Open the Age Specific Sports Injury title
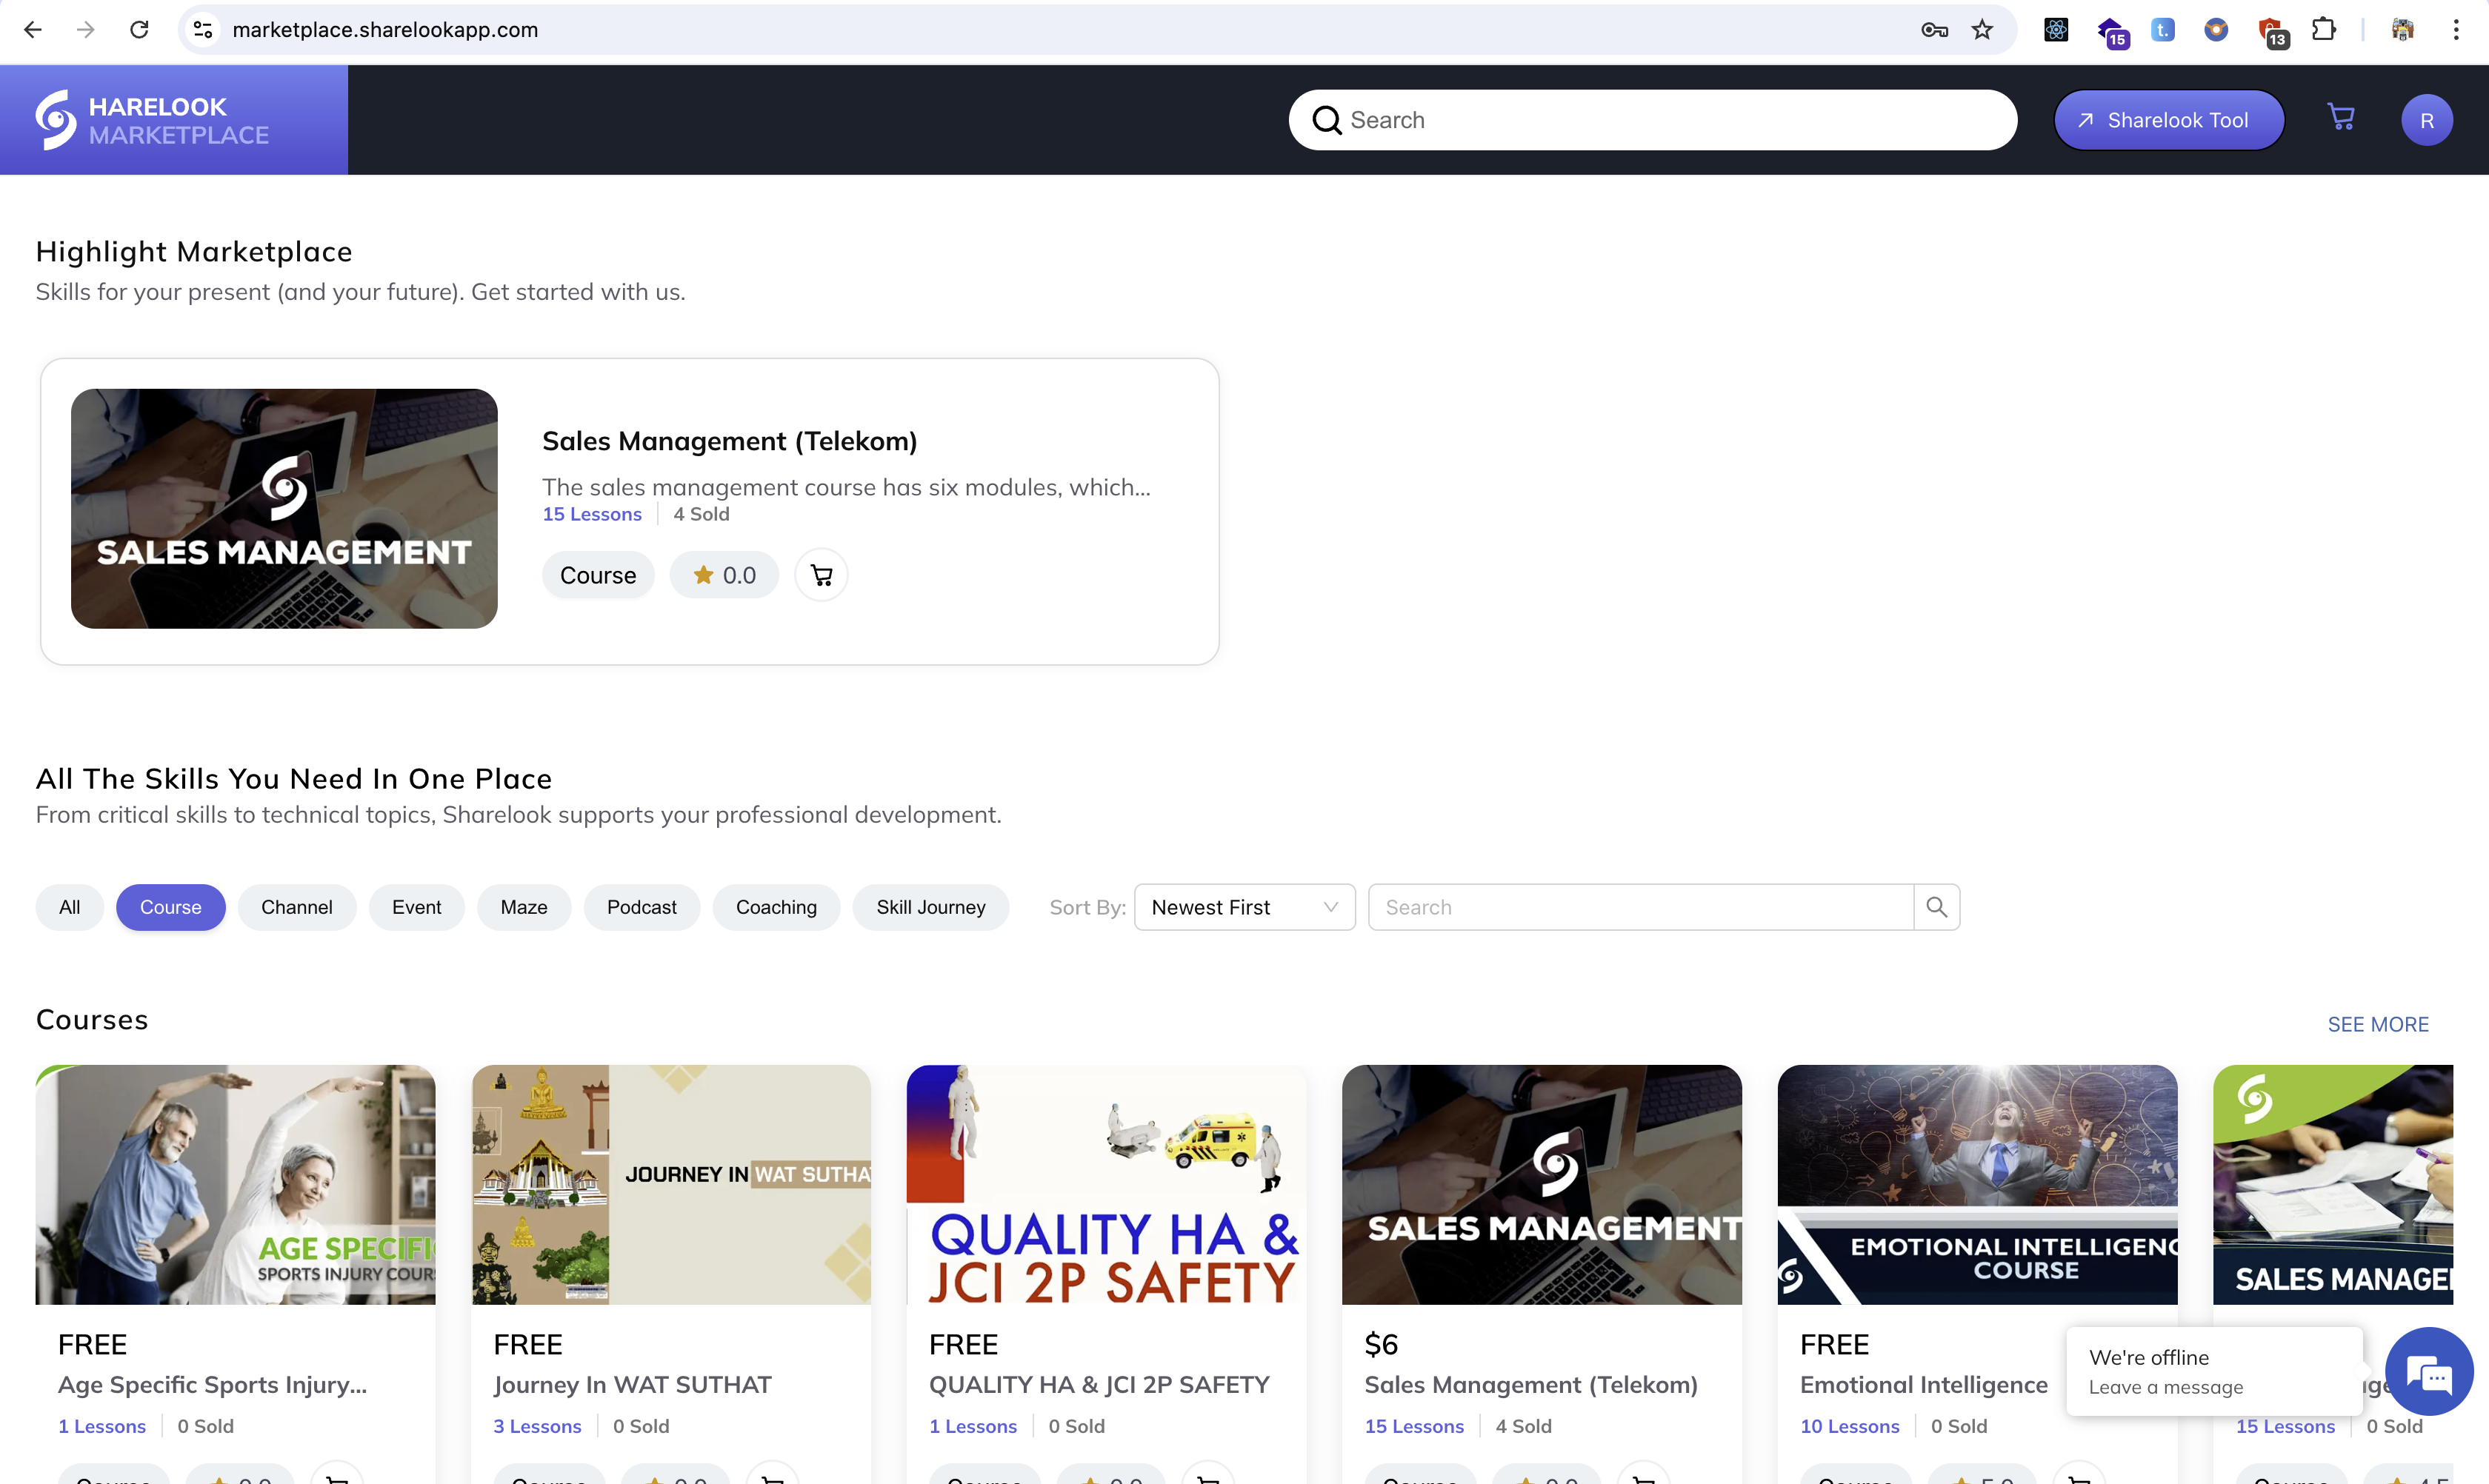This screenshot has height=1484, width=2489. [212, 1385]
